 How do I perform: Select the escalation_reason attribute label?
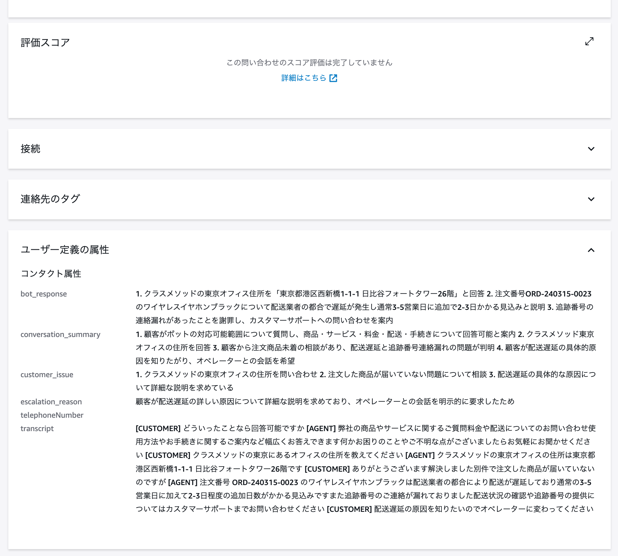pyautogui.click(x=51, y=401)
